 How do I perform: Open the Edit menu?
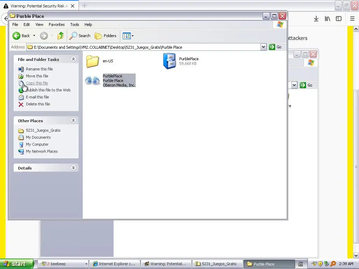(x=27, y=25)
